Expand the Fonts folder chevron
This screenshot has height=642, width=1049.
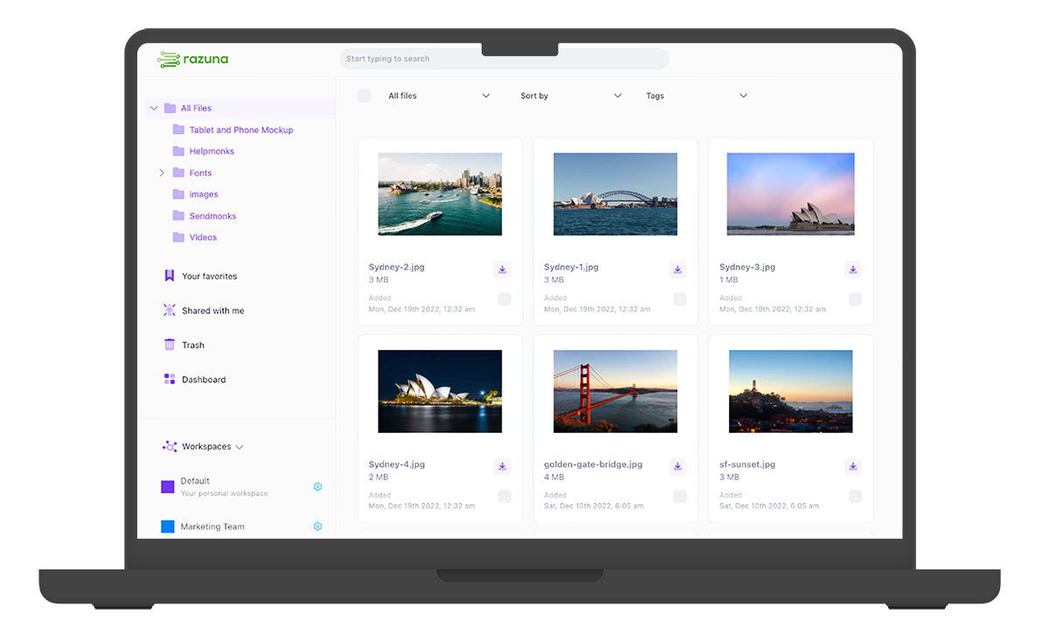coord(162,172)
